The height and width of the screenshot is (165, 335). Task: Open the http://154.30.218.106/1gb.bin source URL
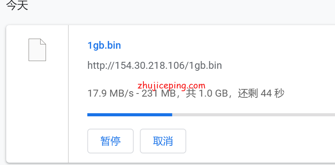click(x=155, y=65)
